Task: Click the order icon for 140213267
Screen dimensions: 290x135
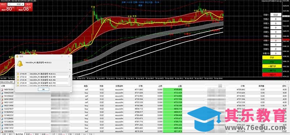Action: [2, 102]
